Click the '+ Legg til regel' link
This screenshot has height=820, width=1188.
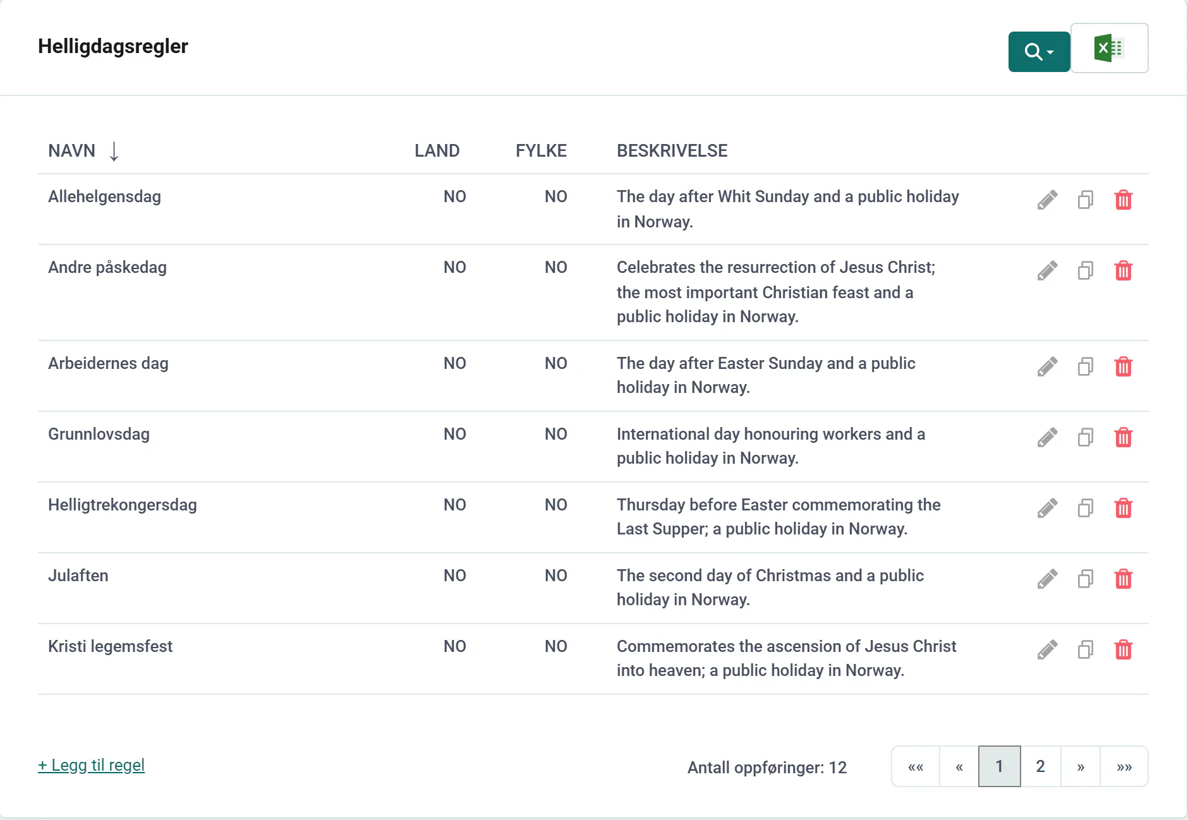pyautogui.click(x=92, y=765)
